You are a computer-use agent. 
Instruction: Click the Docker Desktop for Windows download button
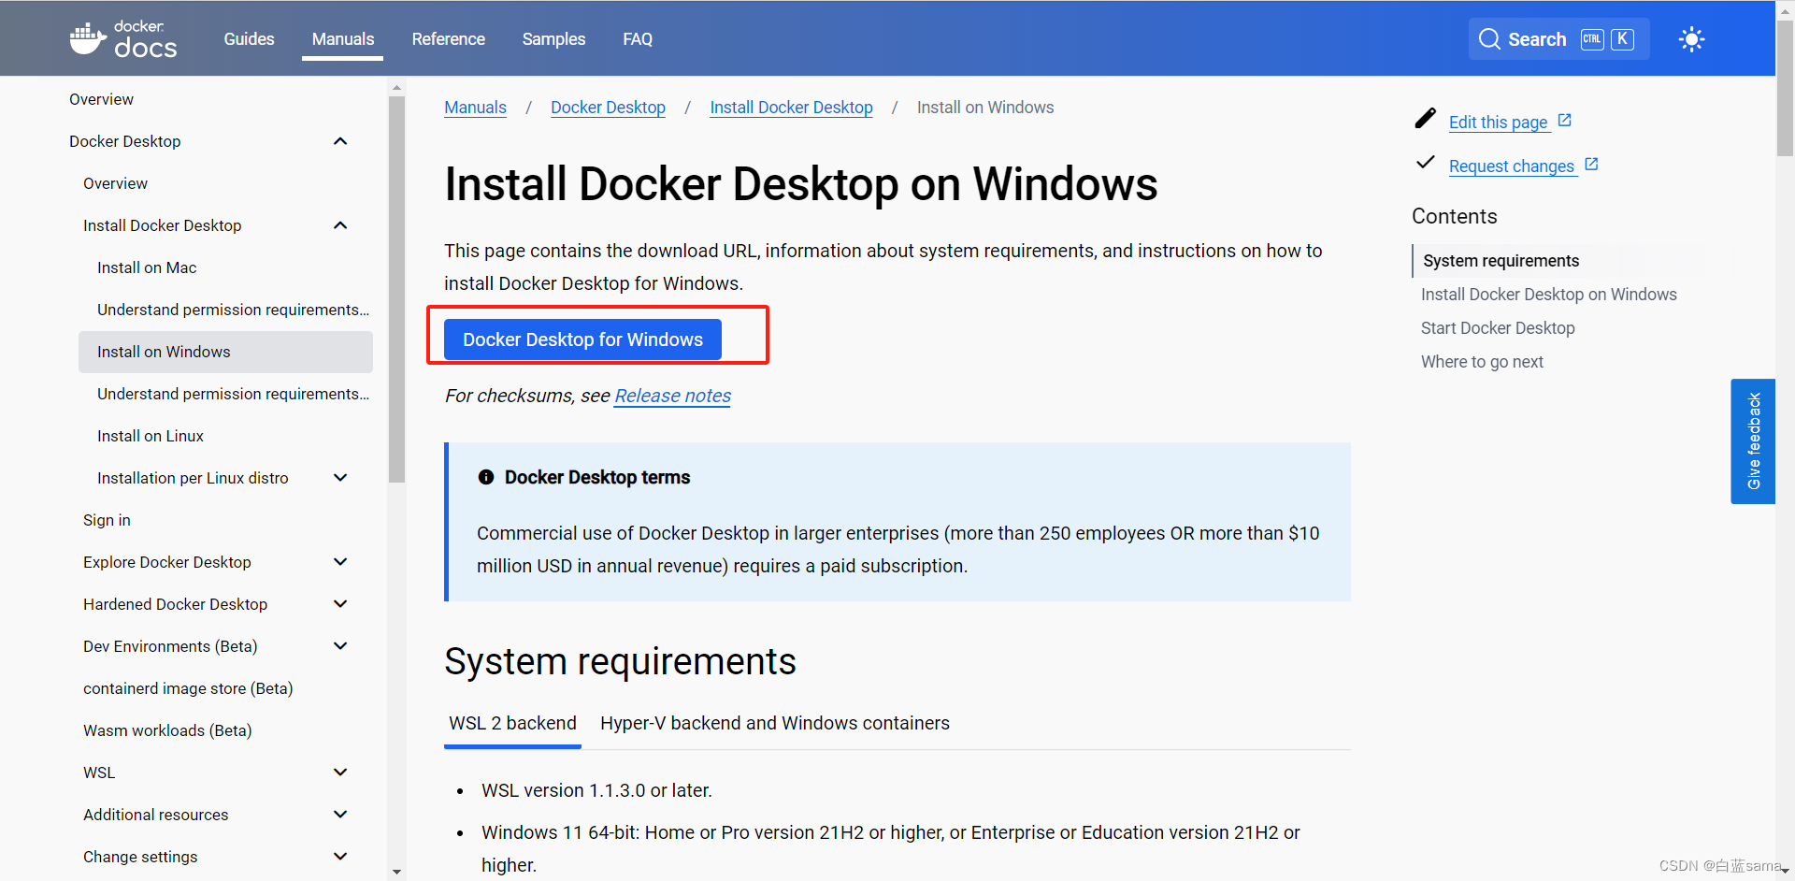(582, 339)
